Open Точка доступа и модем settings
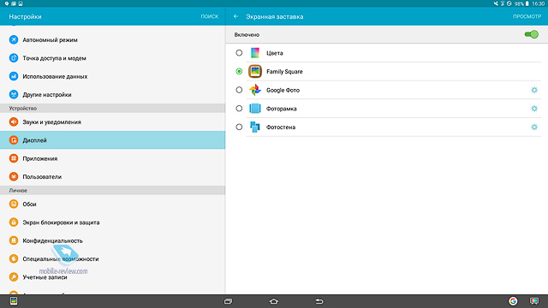This screenshot has width=548, height=308. pos(112,58)
